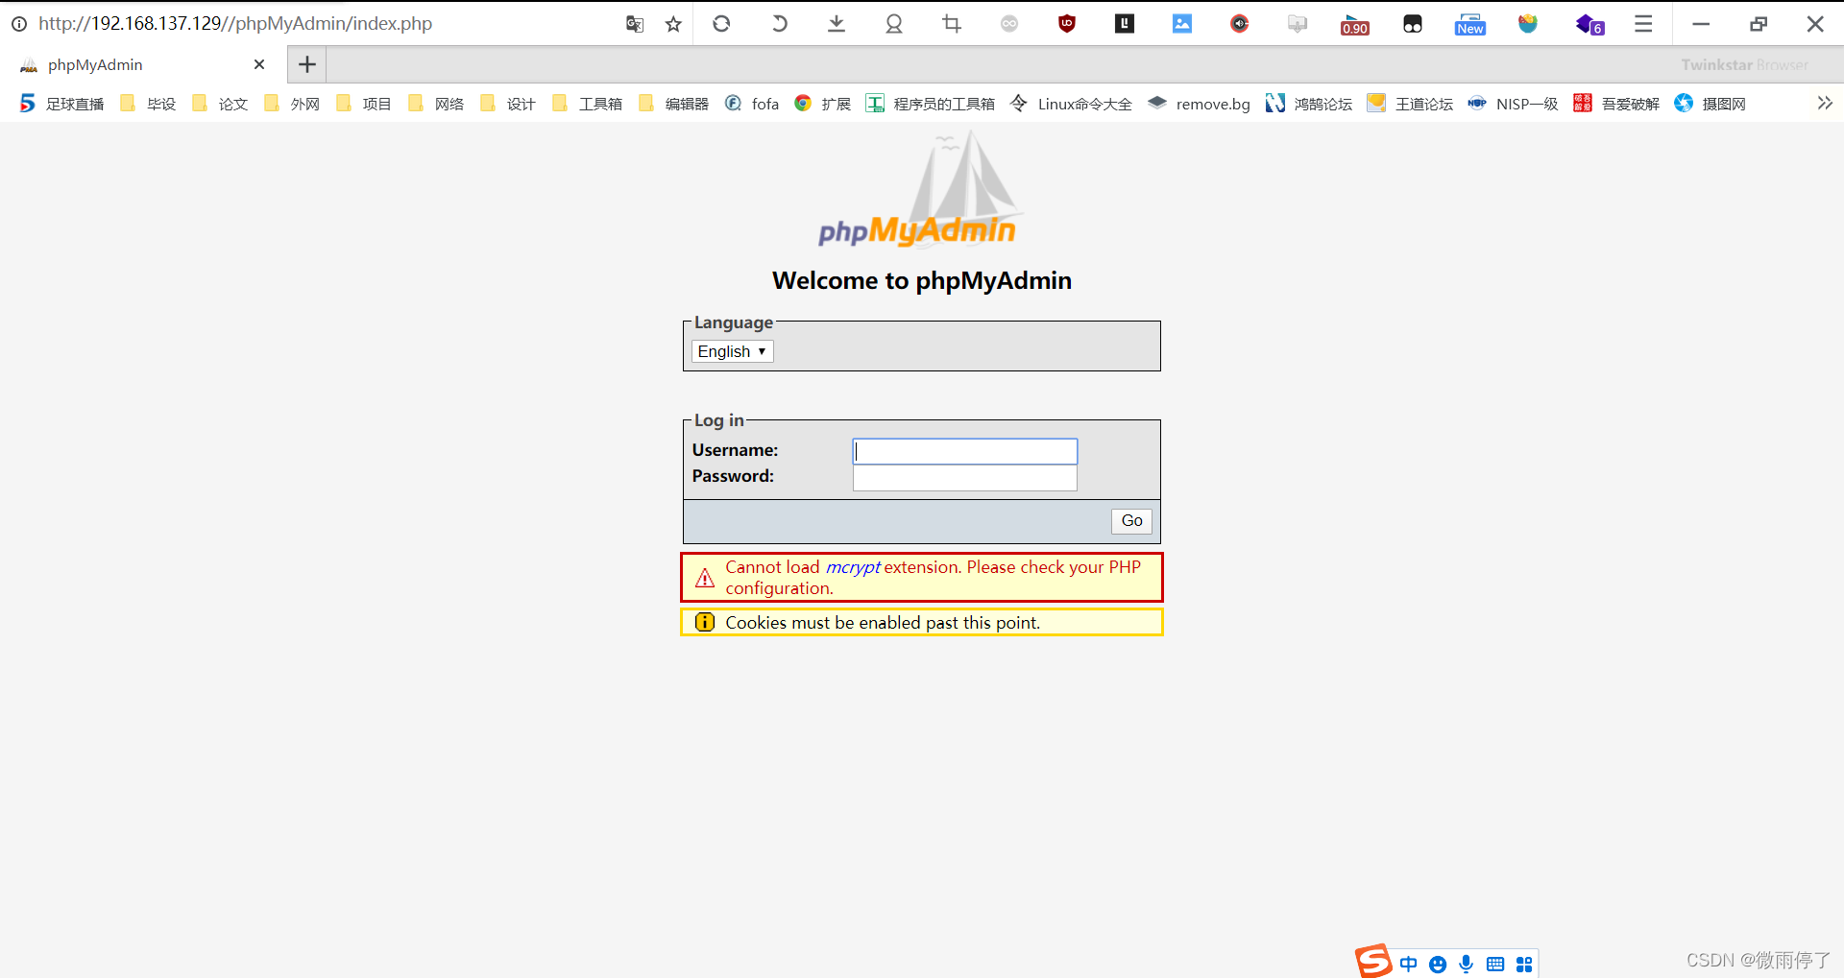Open the downloads icon

click(x=837, y=24)
